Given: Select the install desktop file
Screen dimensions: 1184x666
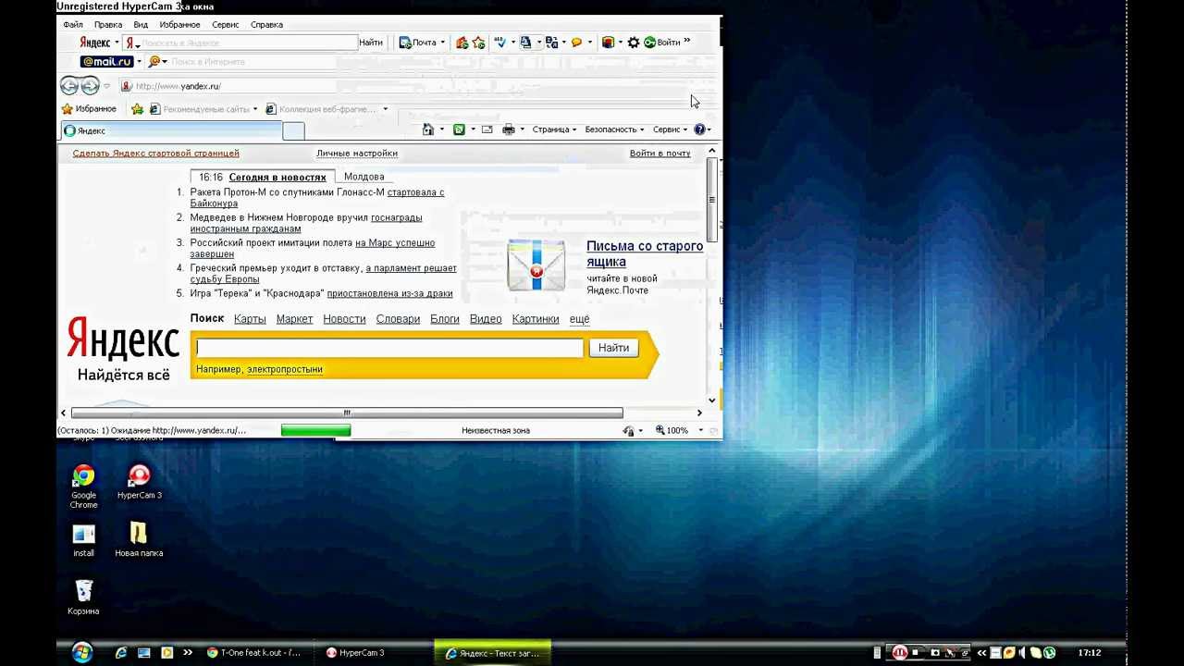Looking at the screenshot, I should pos(83,541).
